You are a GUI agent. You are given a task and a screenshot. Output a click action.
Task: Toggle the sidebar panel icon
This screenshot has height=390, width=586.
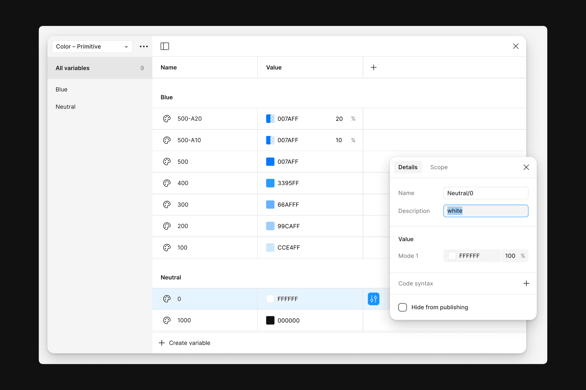pyautogui.click(x=165, y=46)
